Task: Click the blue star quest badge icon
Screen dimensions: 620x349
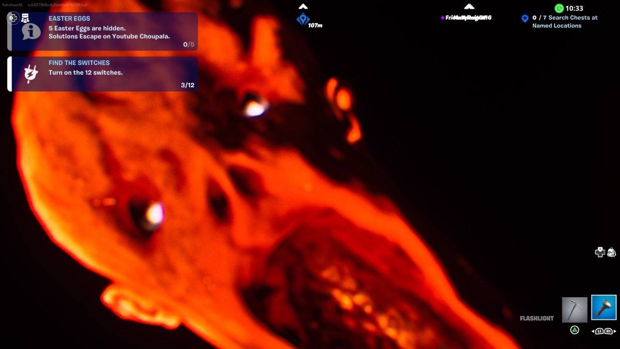Action: pyautogui.click(x=525, y=18)
